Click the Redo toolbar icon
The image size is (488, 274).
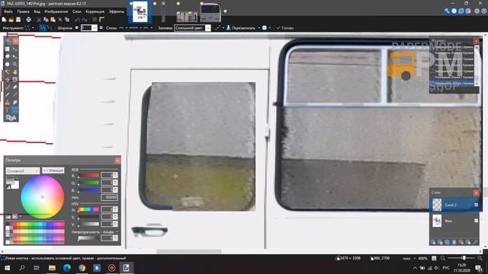pos(85,20)
